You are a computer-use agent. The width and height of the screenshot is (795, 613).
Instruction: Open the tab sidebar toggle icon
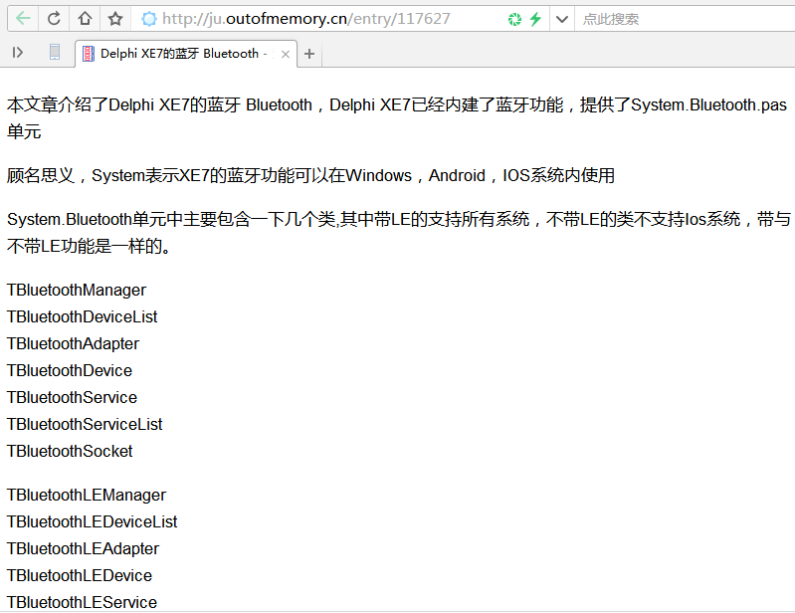tap(18, 52)
